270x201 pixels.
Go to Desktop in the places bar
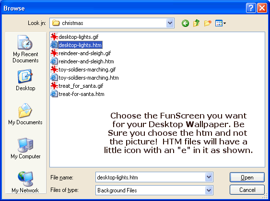click(x=25, y=80)
